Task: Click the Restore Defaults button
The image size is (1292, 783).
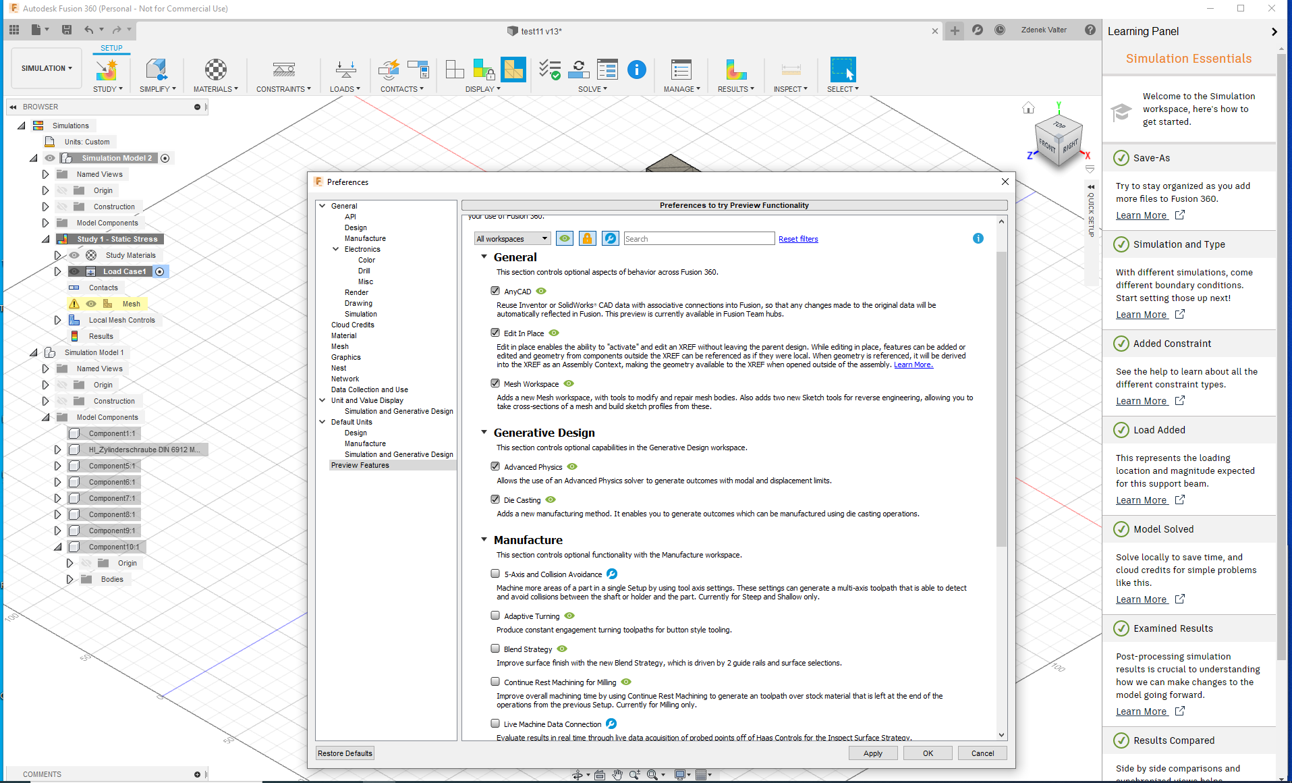Action: [345, 753]
